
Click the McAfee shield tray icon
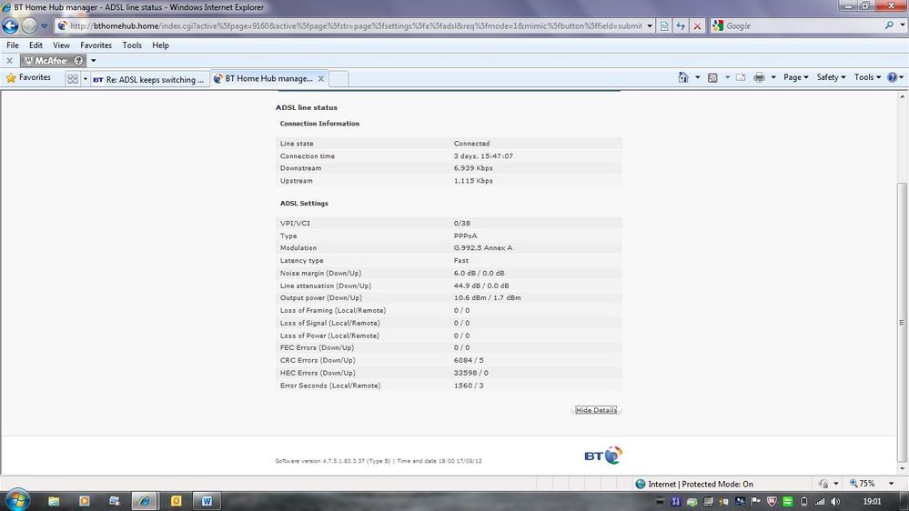pyautogui.click(x=772, y=502)
